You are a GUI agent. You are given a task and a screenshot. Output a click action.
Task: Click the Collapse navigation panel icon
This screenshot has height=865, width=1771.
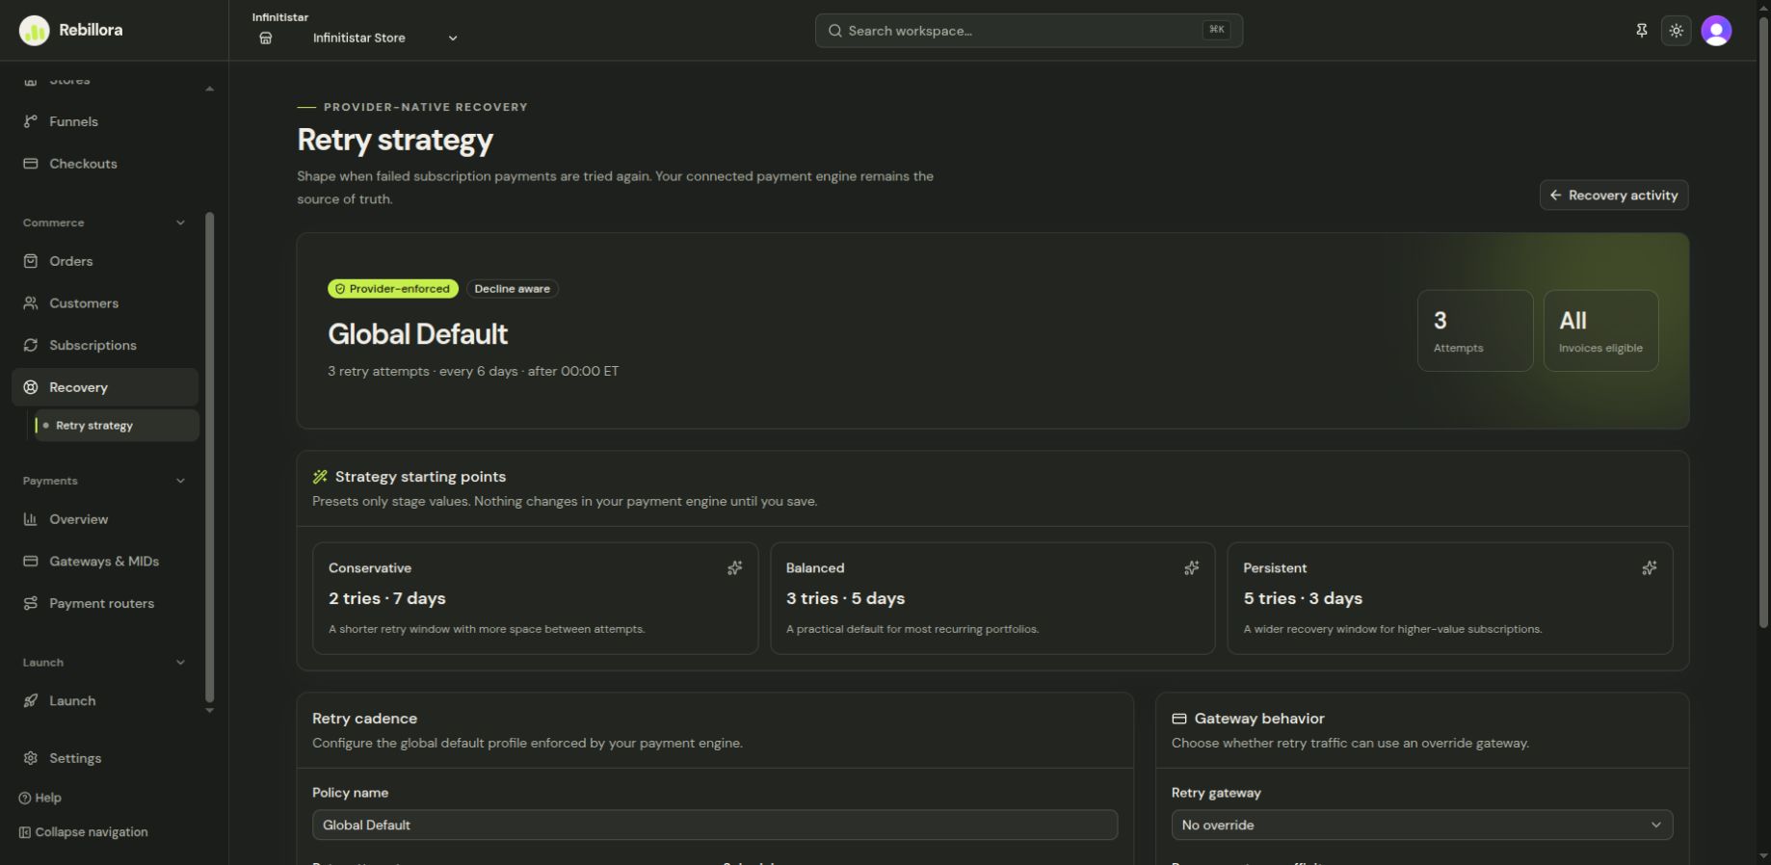click(x=25, y=832)
